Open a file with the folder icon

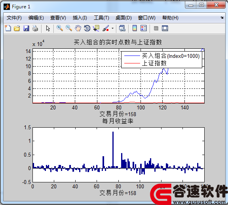point(17,28)
